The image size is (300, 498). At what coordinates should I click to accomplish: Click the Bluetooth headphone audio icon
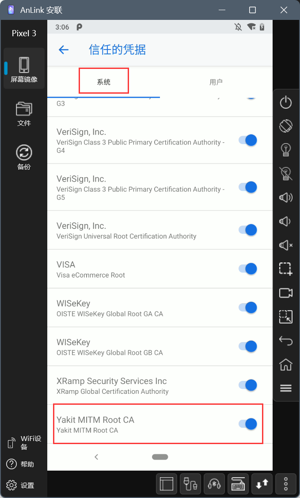214,484
